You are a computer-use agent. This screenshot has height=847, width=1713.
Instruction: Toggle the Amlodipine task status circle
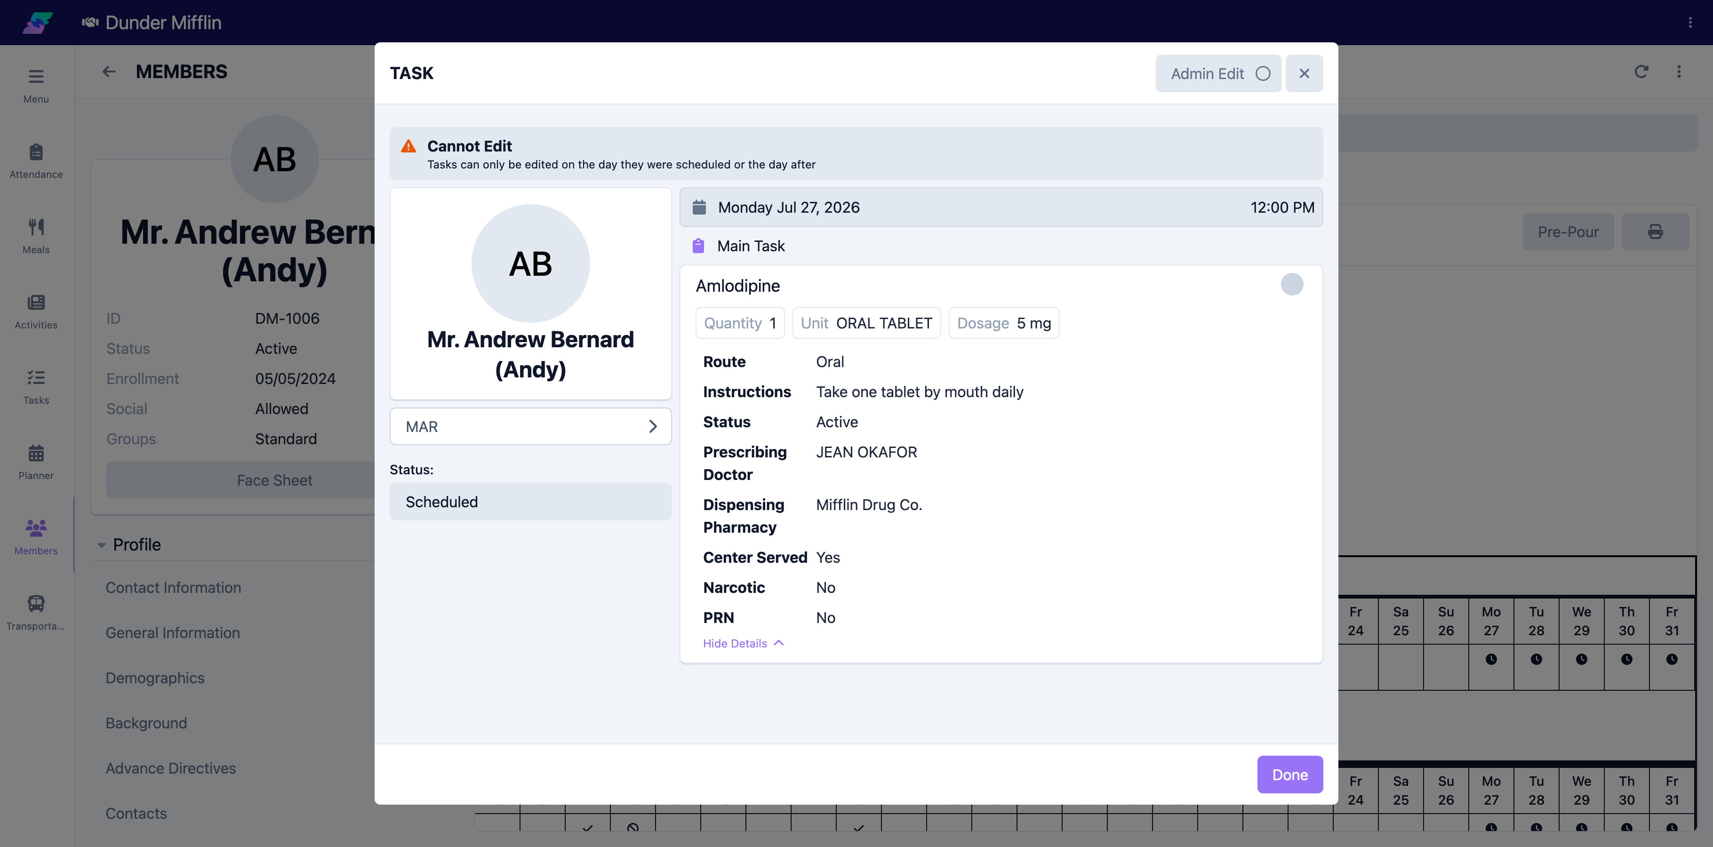1291,285
